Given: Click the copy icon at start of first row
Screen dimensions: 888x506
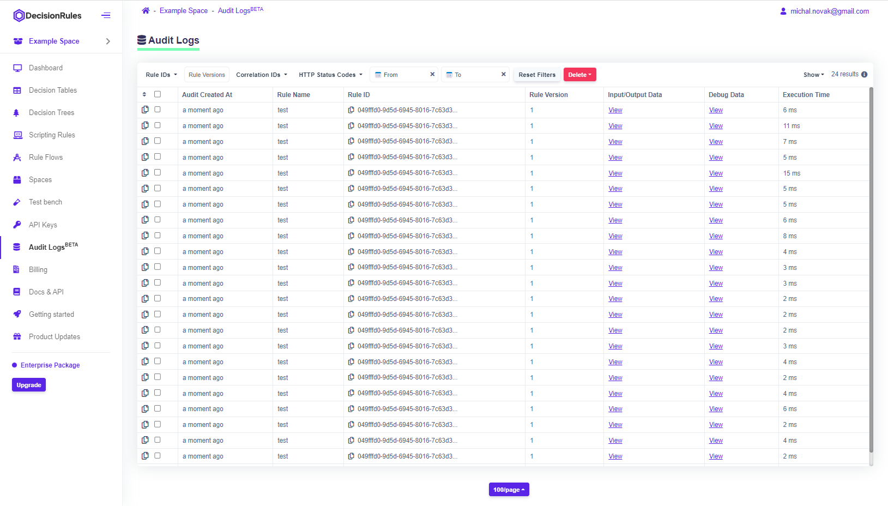Looking at the screenshot, I should coord(145,110).
